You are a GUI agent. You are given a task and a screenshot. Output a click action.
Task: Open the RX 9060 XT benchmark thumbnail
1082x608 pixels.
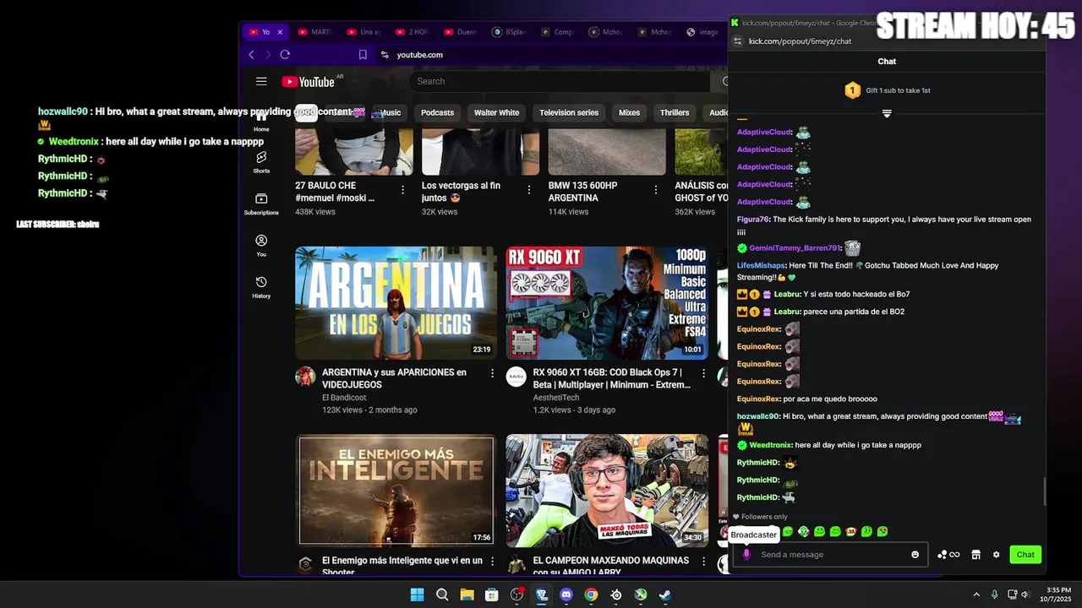607,303
